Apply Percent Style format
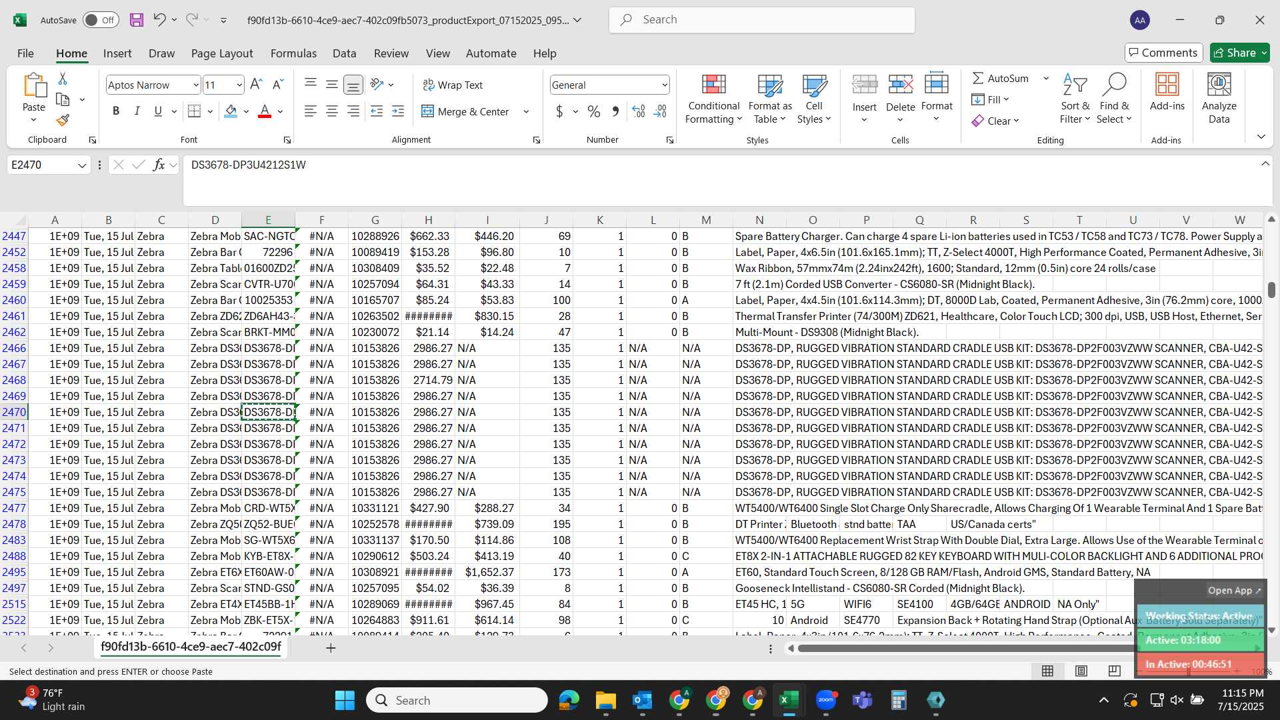The width and height of the screenshot is (1280, 720). (x=594, y=111)
